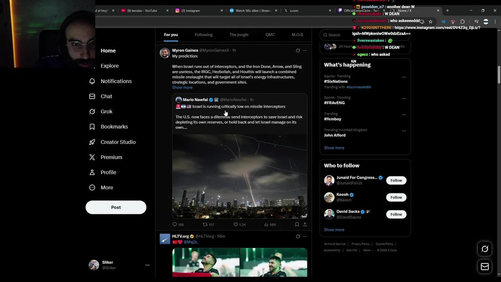This screenshot has width=501, height=282.
Task: Bookmark this page with the star icon
Action: [431, 22]
